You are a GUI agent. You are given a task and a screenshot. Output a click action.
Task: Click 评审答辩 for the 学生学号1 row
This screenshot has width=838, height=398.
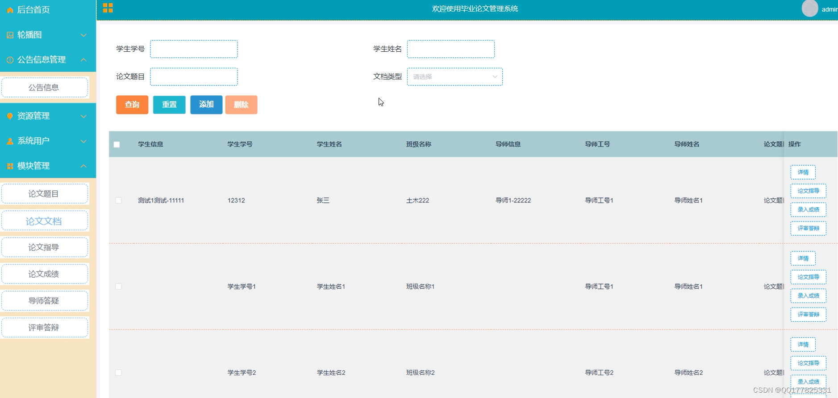point(808,314)
